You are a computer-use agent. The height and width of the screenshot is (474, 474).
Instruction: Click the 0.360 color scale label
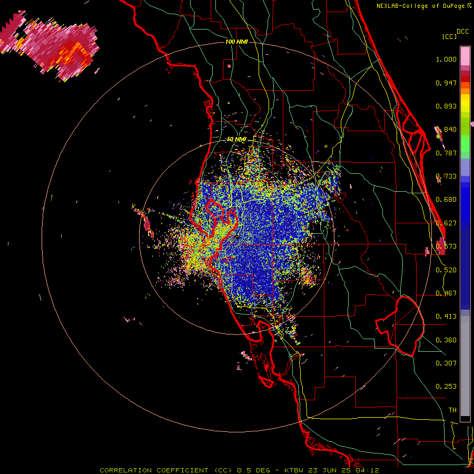tap(446, 340)
